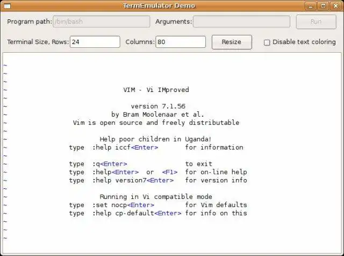
Task: Focus the Columns input field showing 80
Action: [x=181, y=42]
